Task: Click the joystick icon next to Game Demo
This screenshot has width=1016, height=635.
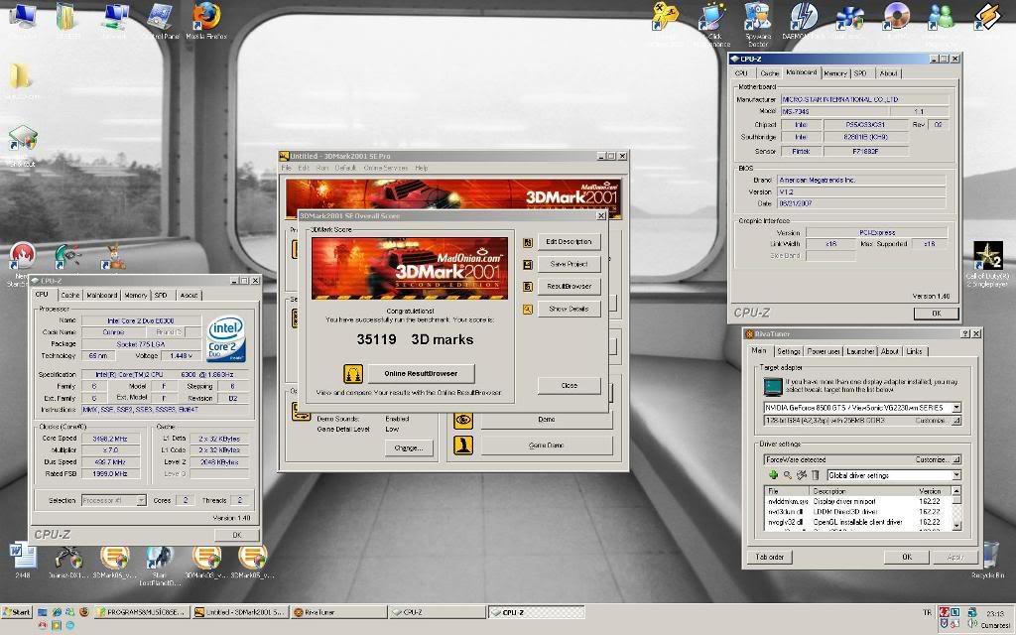Action: (x=462, y=445)
